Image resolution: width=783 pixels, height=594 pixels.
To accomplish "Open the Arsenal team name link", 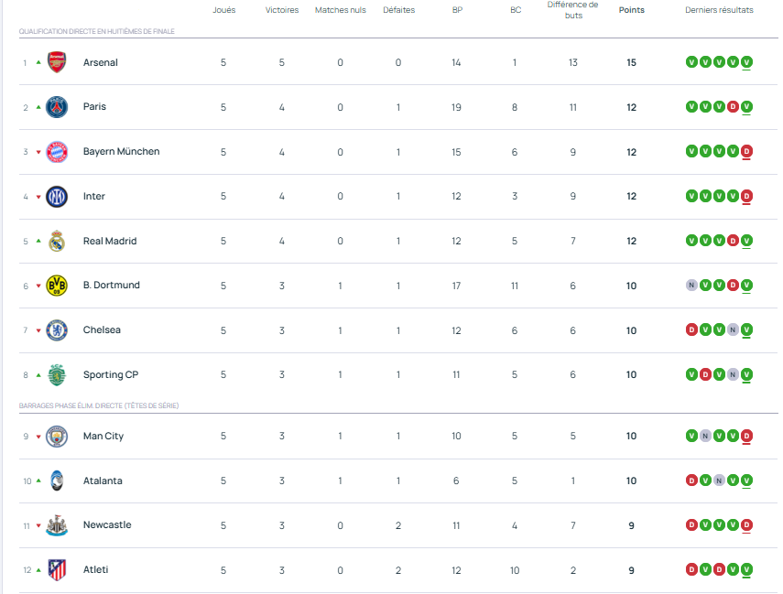I will [x=100, y=62].
